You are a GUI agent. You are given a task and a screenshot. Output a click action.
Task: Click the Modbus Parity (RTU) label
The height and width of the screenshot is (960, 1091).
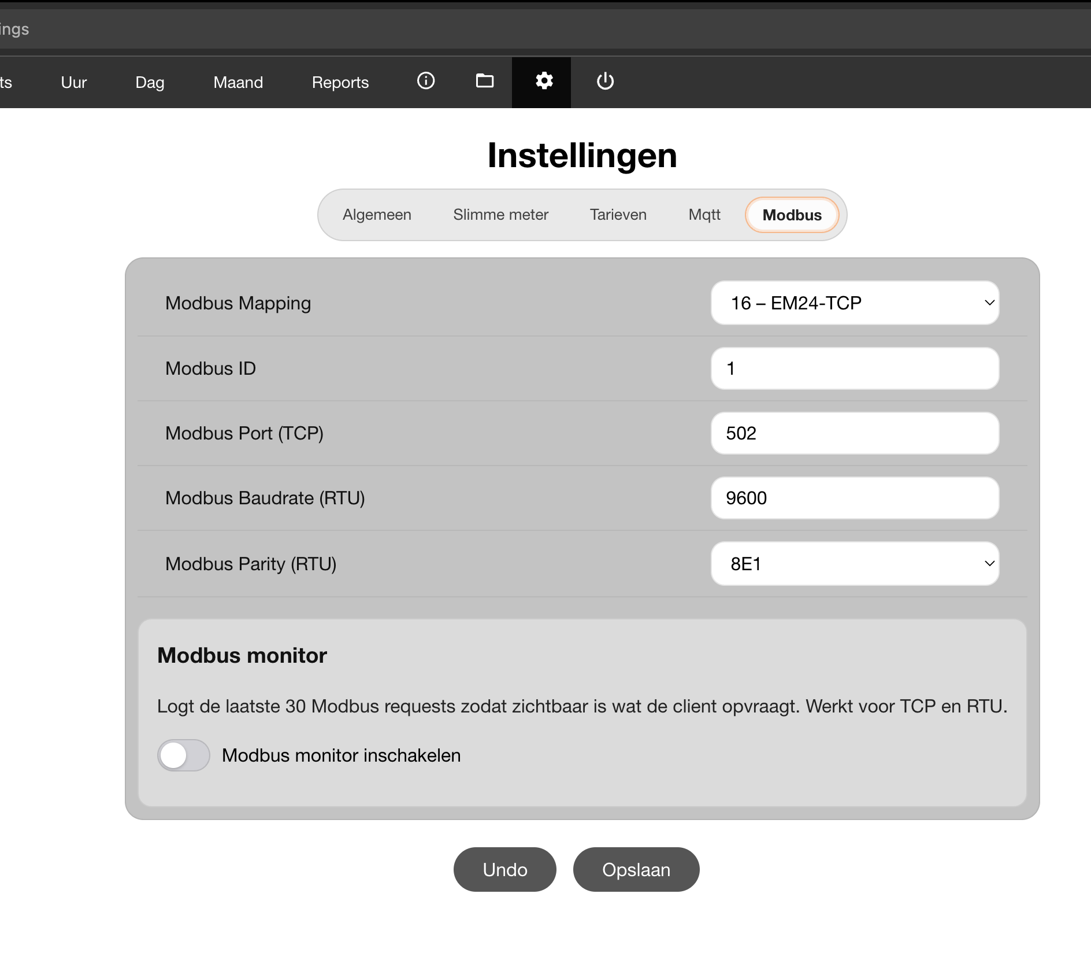click(x=251, y=564)
